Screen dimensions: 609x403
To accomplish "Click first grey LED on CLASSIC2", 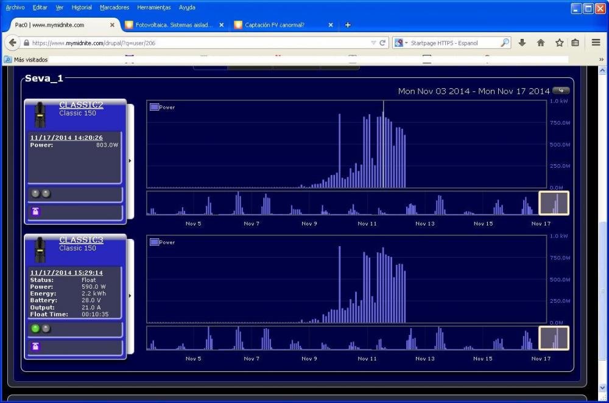I will 35,193.
